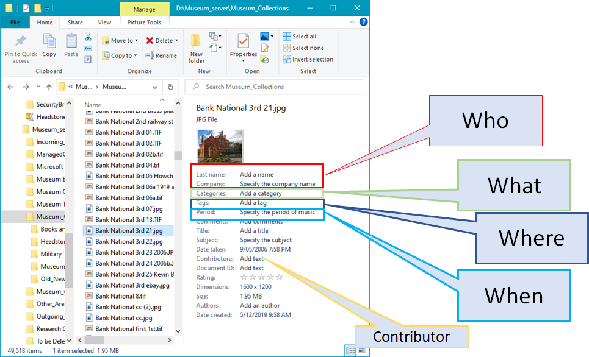The height and width of the screenshot is (357, 589).
Task: Open the address bar history dropdown
Action: (x=155, y=87)
